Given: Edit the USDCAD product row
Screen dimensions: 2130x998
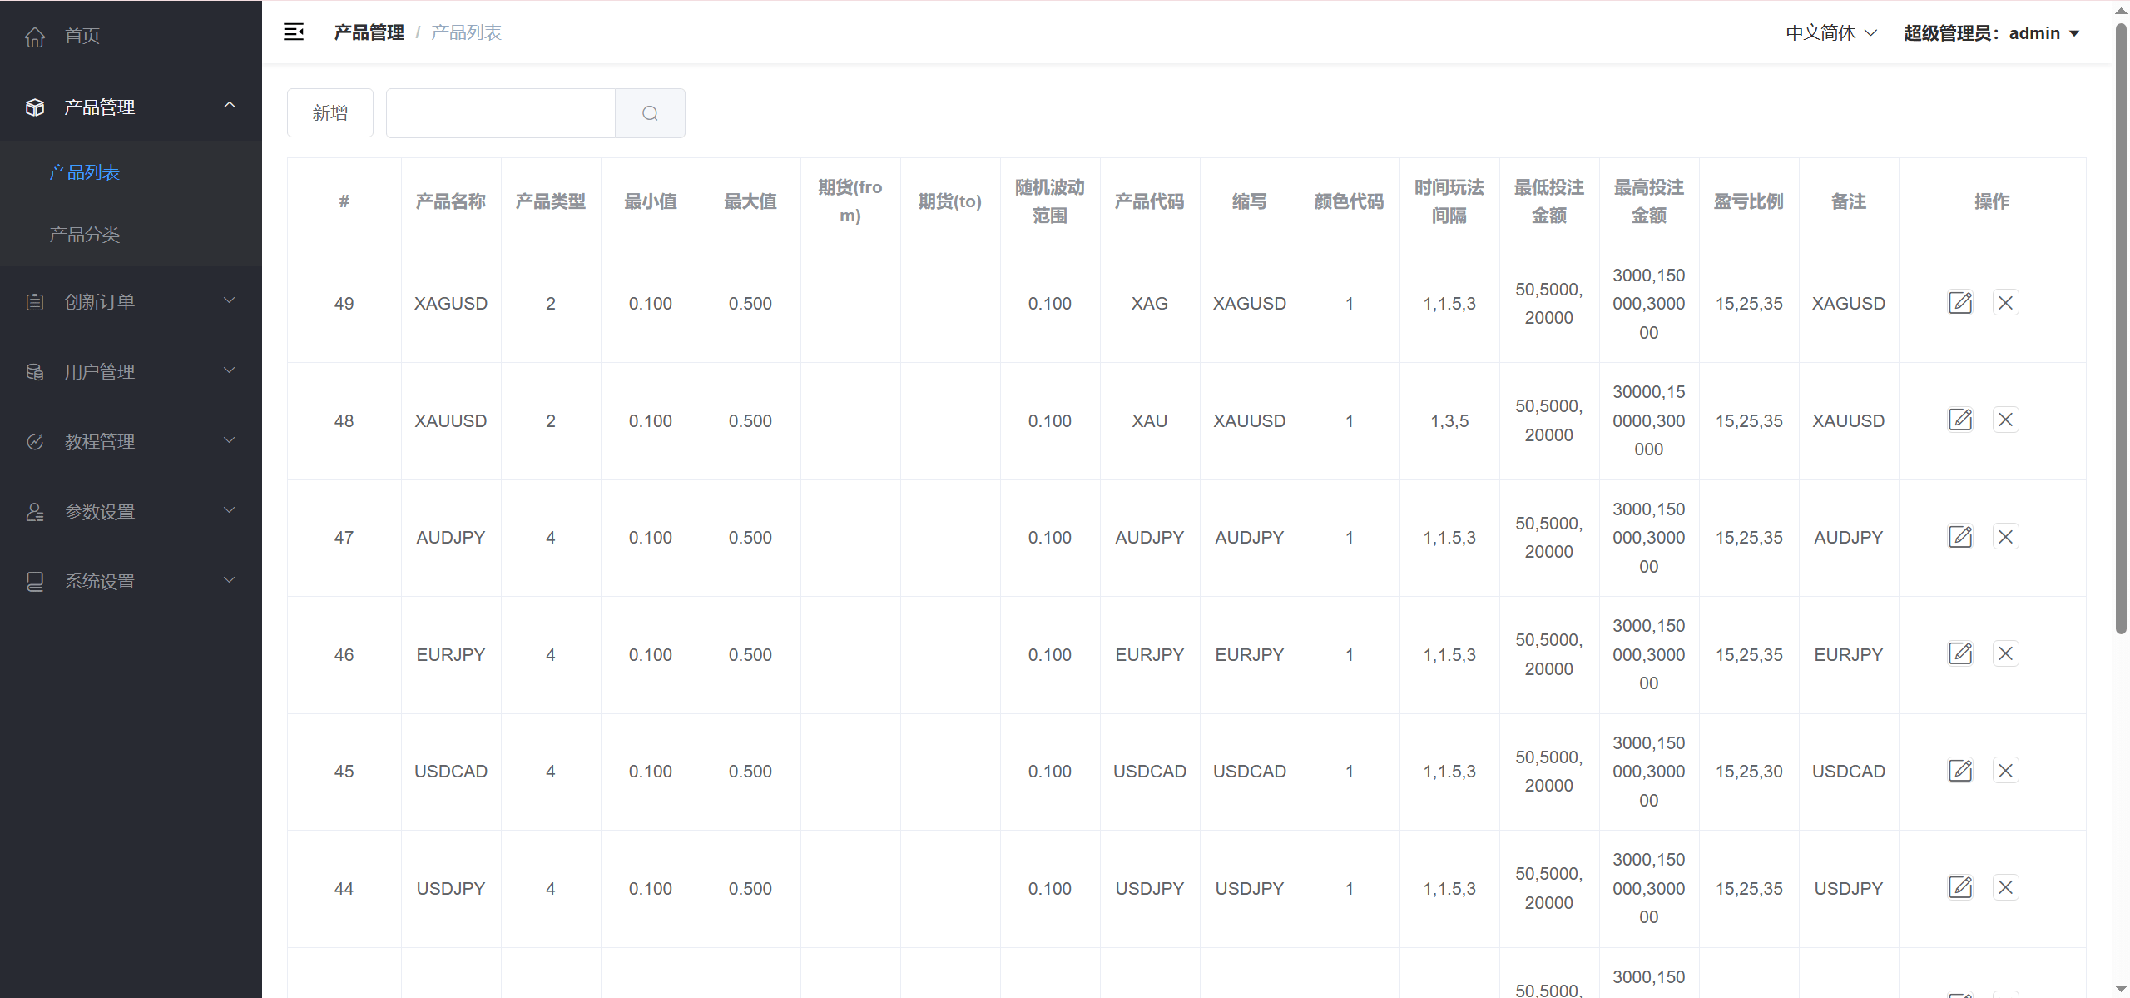Looking at the screenshot, I should pos(1960,771).
